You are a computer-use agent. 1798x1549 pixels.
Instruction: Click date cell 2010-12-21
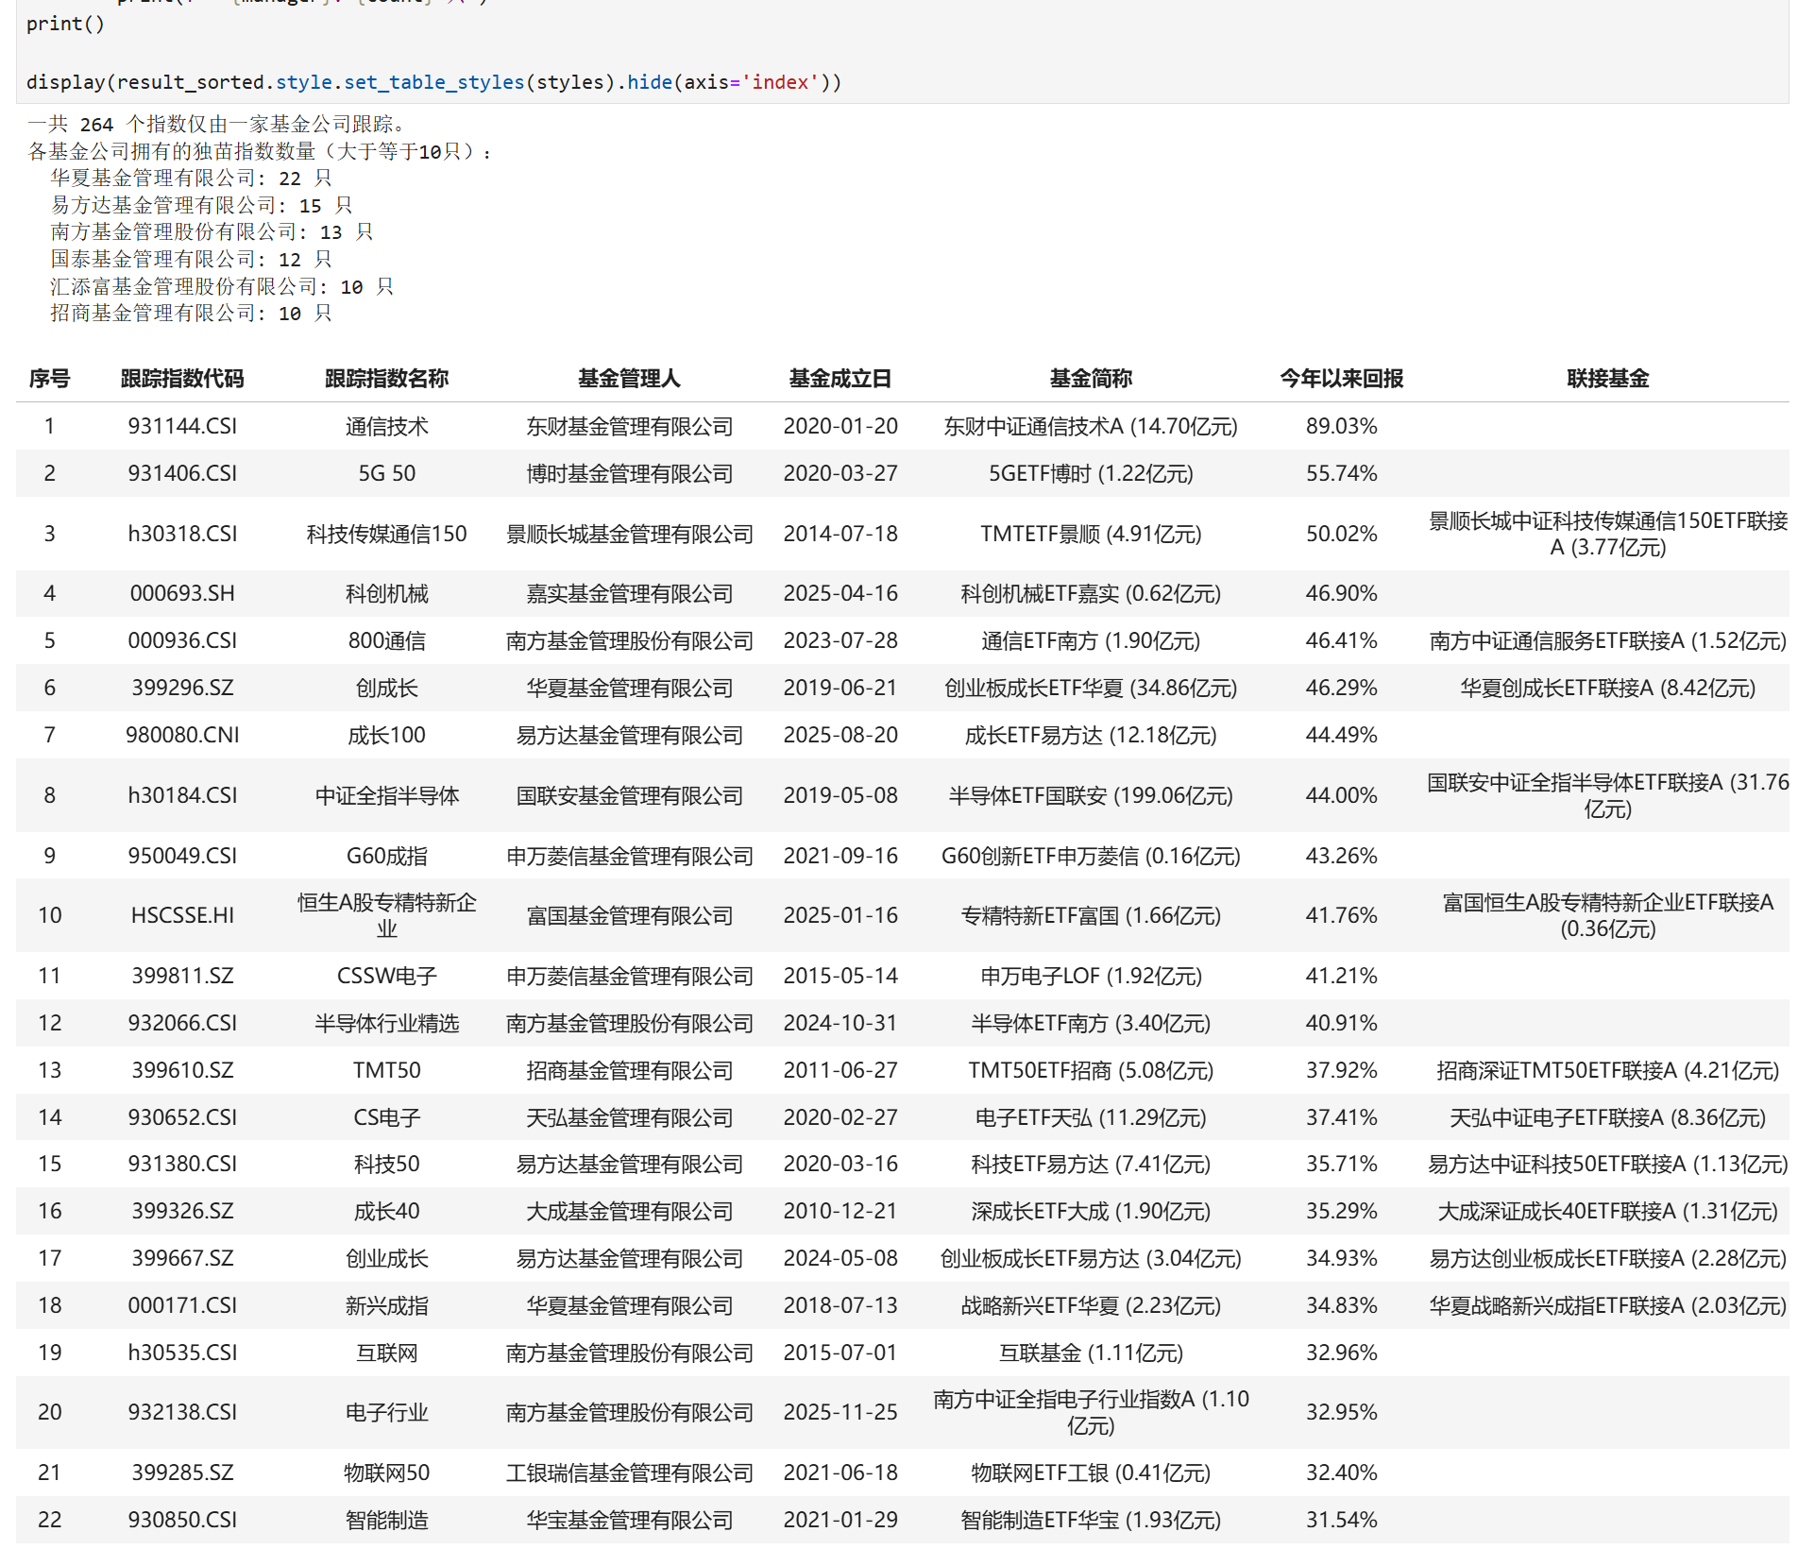(840, 1211)
